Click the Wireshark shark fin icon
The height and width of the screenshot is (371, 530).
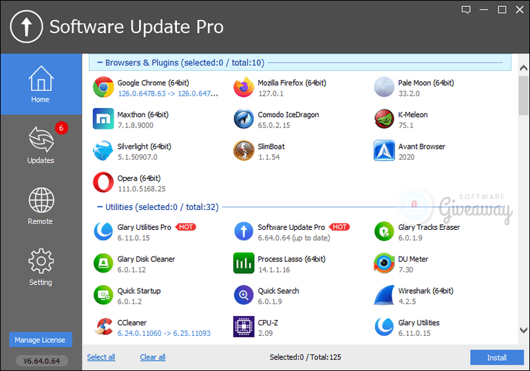tap(384, 295)
